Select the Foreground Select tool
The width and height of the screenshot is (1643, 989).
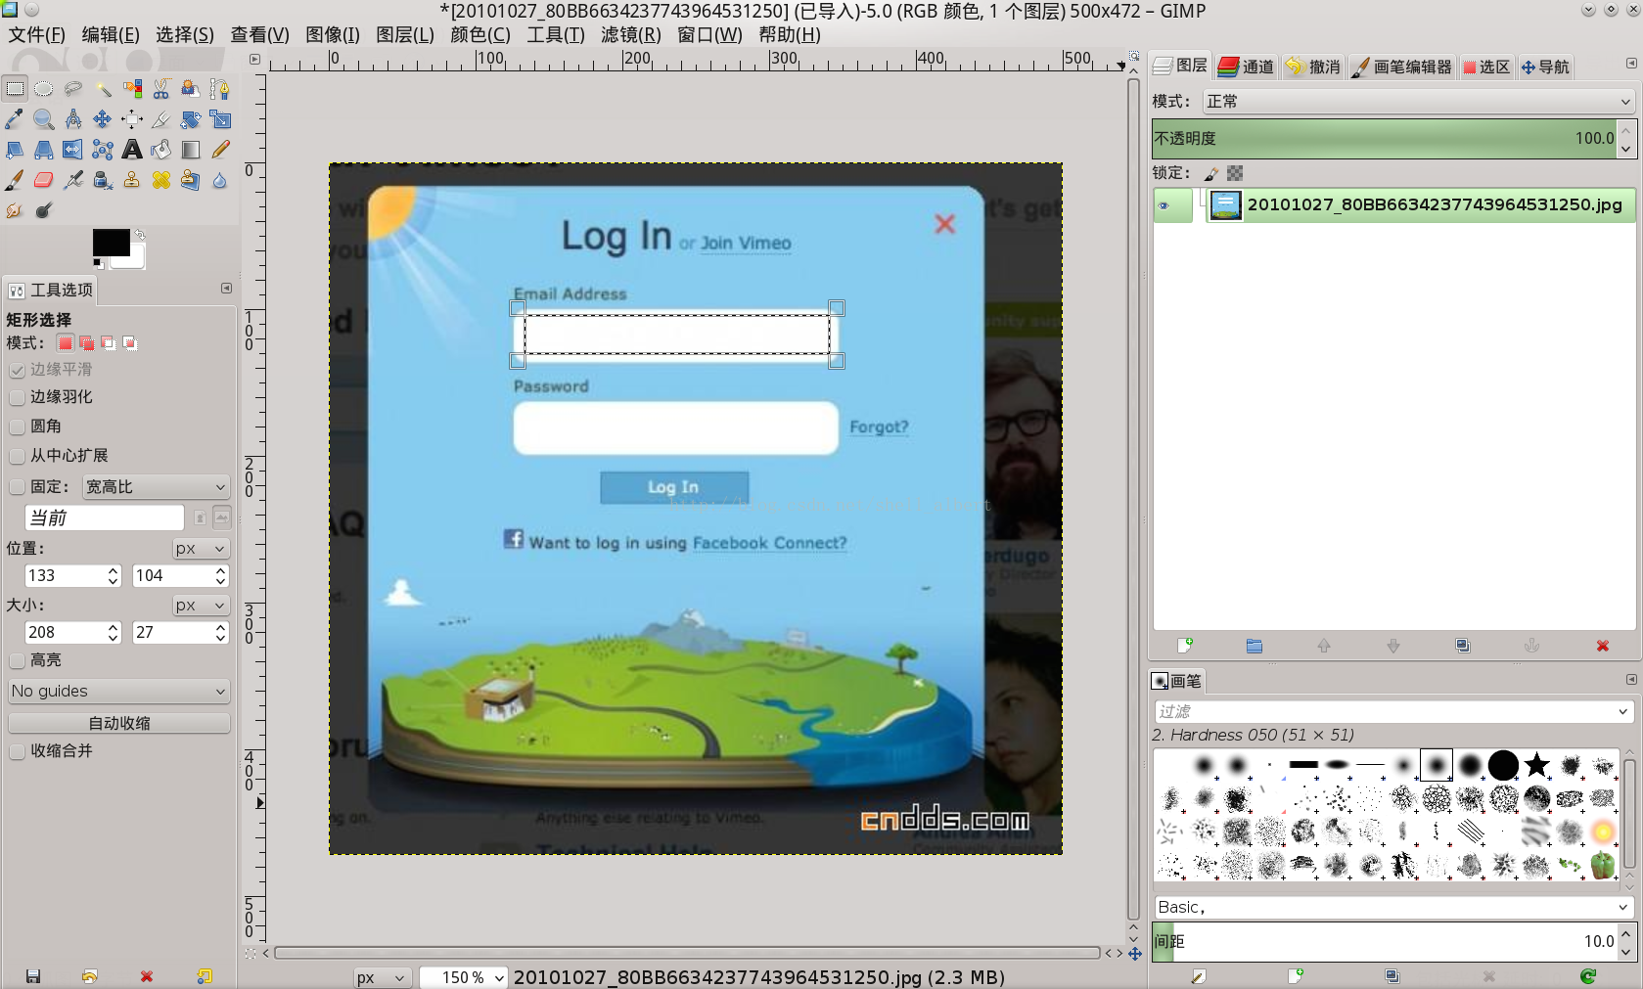[x=191, y=89]
